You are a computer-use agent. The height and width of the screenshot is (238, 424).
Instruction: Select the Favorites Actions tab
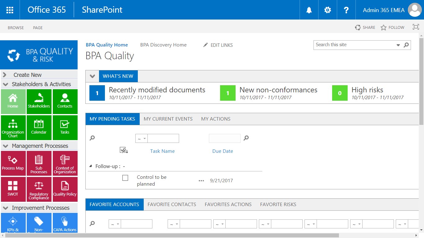coord(228,205)
